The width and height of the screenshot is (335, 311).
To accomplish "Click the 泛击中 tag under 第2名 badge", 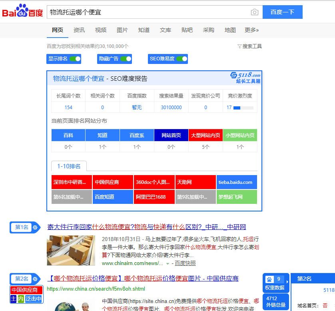I will (x=33, y=299).
